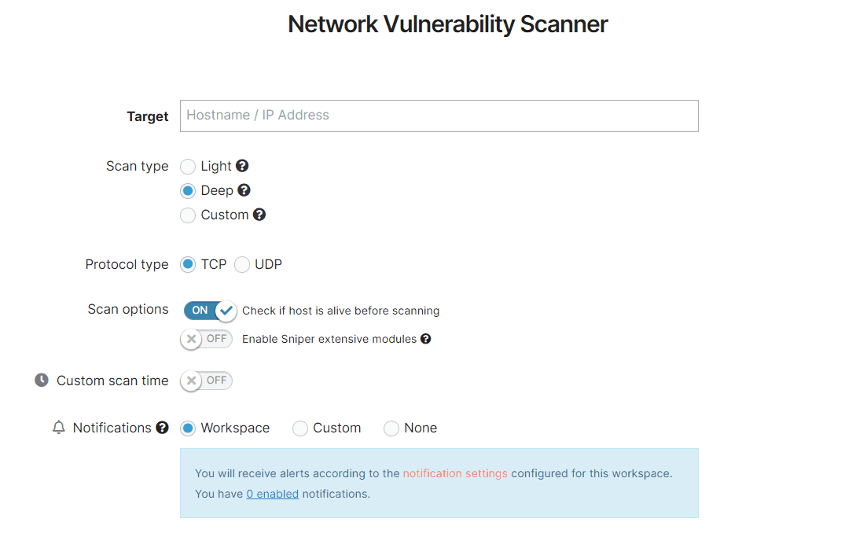Set notifications to None

[391, 428]
